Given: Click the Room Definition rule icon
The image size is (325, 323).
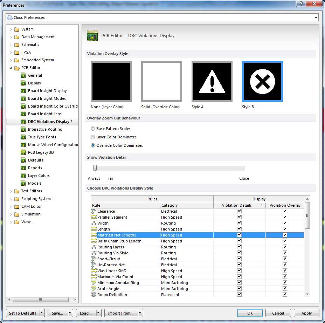Looking at the screenshot, I should pyautogui.click(x=94, y=295).
